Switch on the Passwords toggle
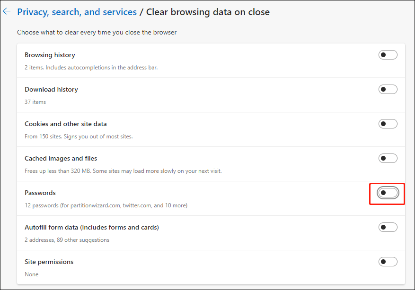The image size is (415, 290). coord(387,192)
